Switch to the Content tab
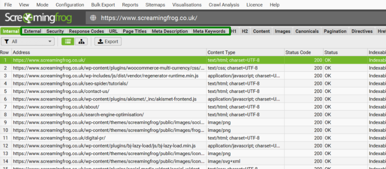Viewport: 386px width, 169px height. point(261,31)
